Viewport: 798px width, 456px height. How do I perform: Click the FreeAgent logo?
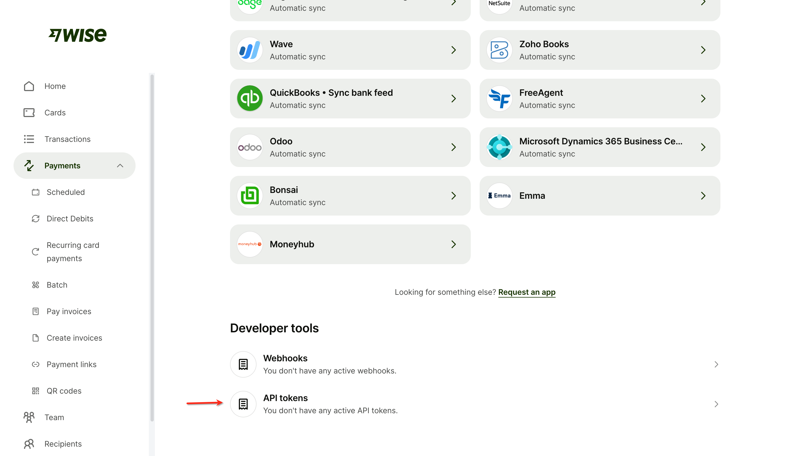tap(500, 98)
